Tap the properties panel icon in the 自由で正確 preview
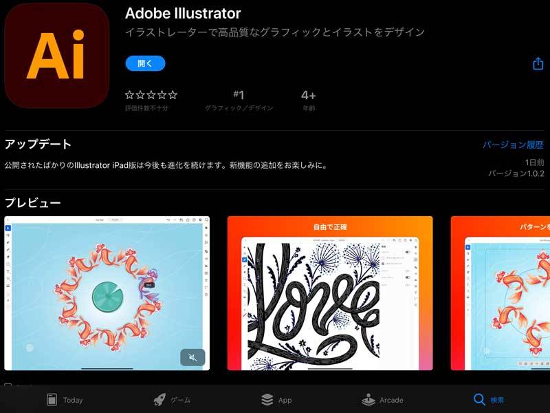Screen dimensions: 550x413 point(417,246)
